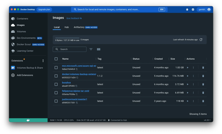Tick the select-all images checkbox

(x=56, y=59)
